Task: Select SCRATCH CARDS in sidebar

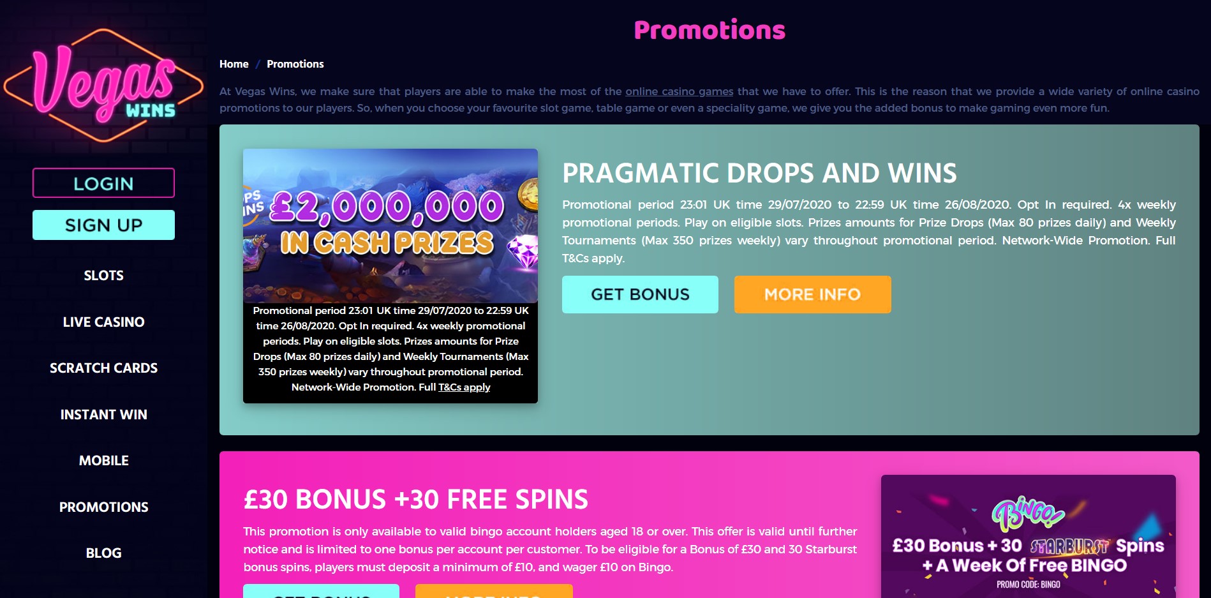Action: [103, 368]
